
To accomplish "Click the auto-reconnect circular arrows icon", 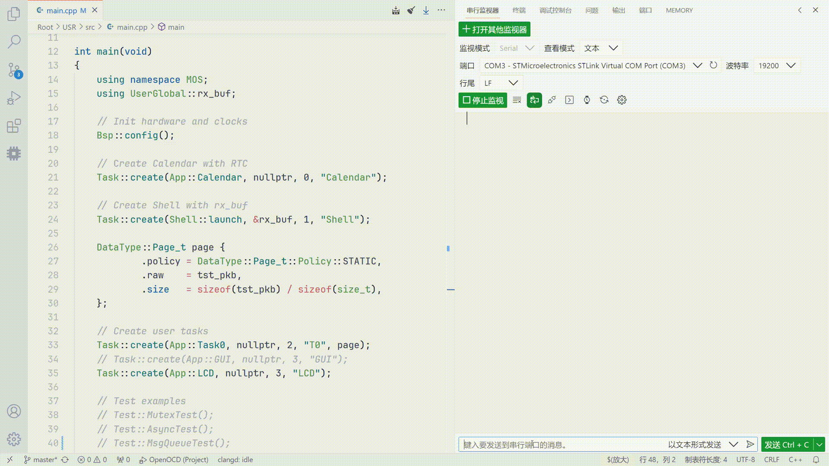I will 604,100.
